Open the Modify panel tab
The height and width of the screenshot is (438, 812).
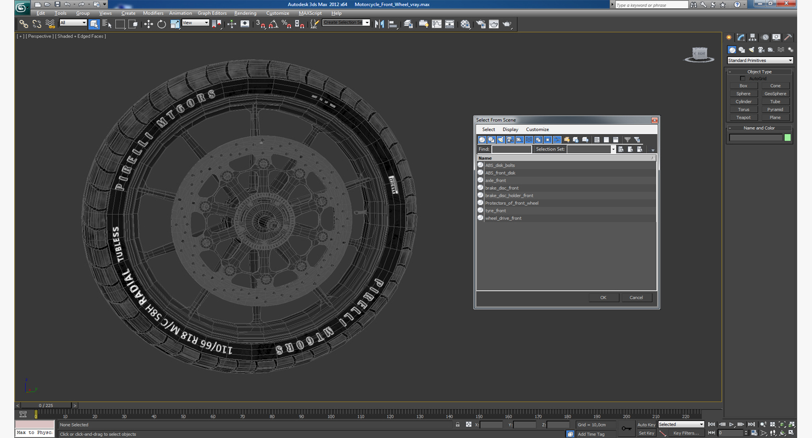(741, 38)
